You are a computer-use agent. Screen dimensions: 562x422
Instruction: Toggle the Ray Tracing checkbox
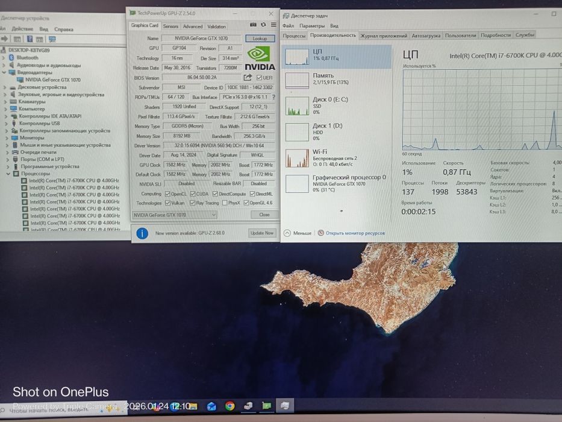click(193, 203)
